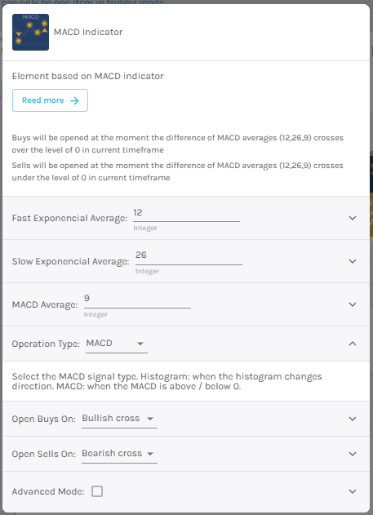The height and width of the screenshot is (515, 373).
Task: Click the Operation Type dropdown arrow
Action: (140, 344)
